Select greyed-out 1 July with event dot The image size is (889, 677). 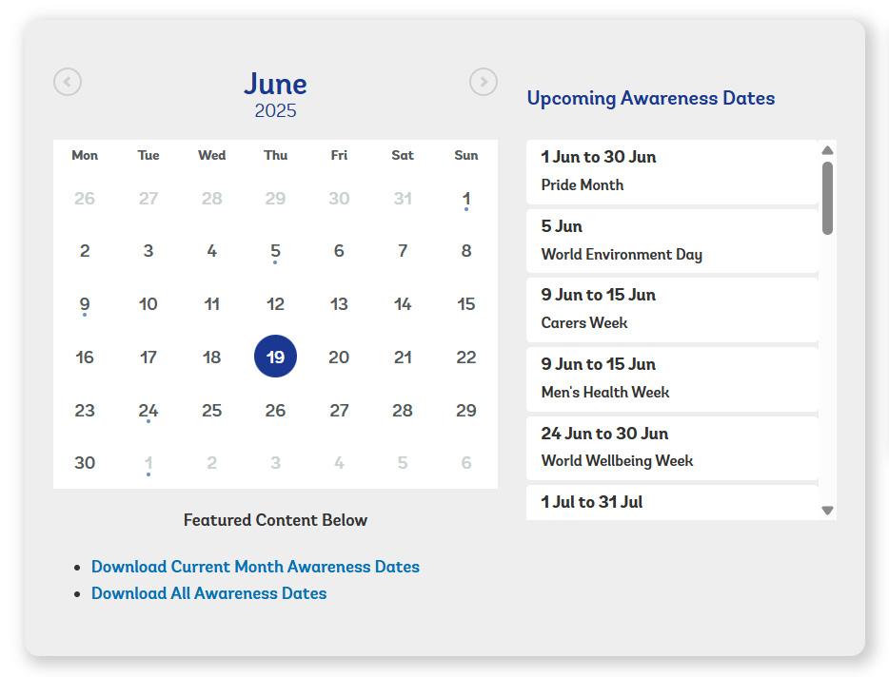click(148, 463)
